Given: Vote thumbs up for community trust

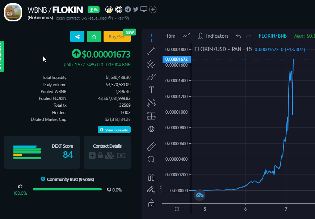Looking at the screenshot, I should coord(20,186).
